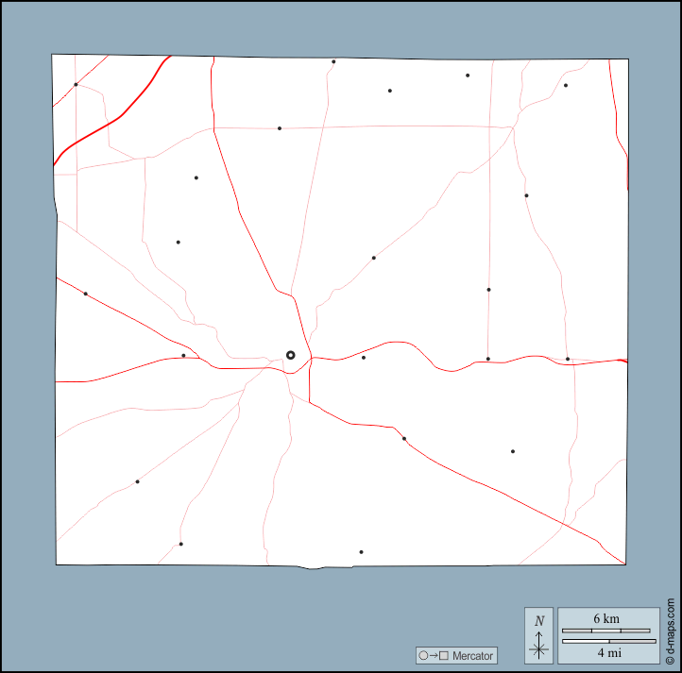Click the d-maps.com copyright text
This screenshot has height=673, width=682.
click(x=671, y=631)
